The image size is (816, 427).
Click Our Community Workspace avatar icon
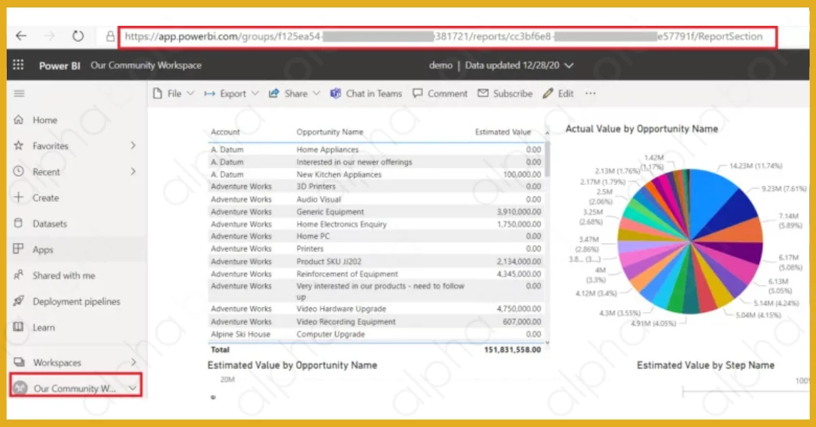19,388
